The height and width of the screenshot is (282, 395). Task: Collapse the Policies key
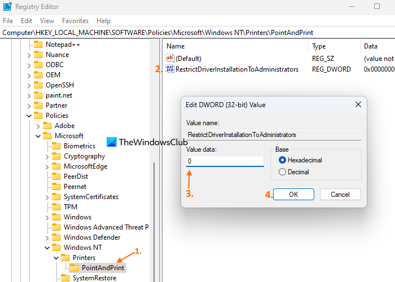point(29,116)
